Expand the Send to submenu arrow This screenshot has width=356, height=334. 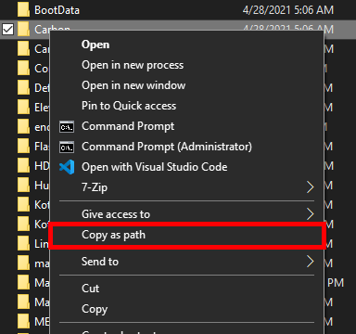310,262
